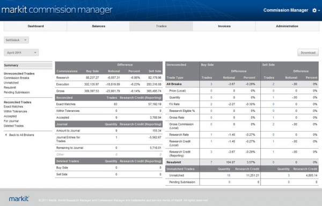Open Within Tolerances sidebar link
This screenshot has width=322, height=206.
[x=16, y=111]
